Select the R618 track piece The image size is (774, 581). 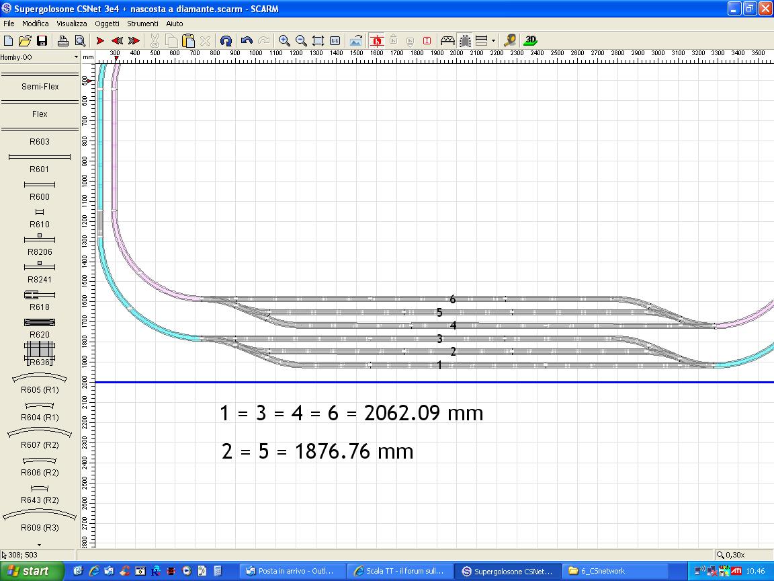pyautogui.click(x=40, y=301)
